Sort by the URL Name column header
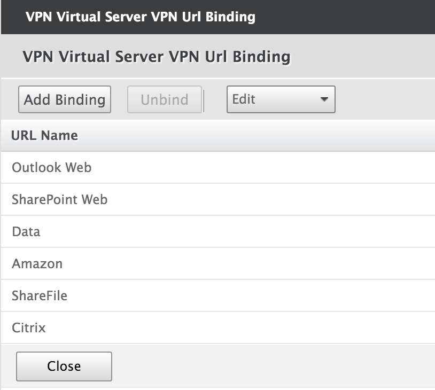435x390 pixels. pos(45,135)
